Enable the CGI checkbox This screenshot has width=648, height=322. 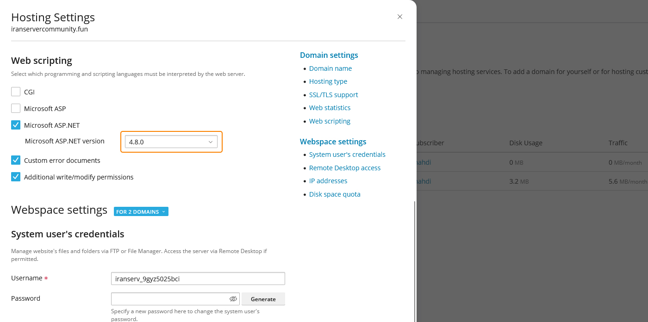(16, 92)
